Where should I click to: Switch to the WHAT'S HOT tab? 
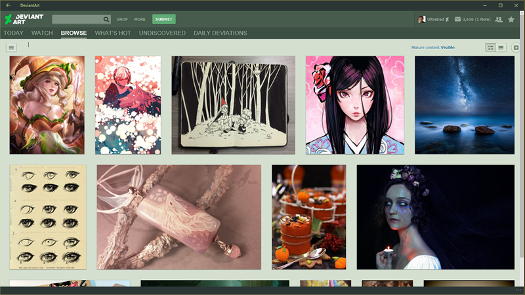[113, 33]
